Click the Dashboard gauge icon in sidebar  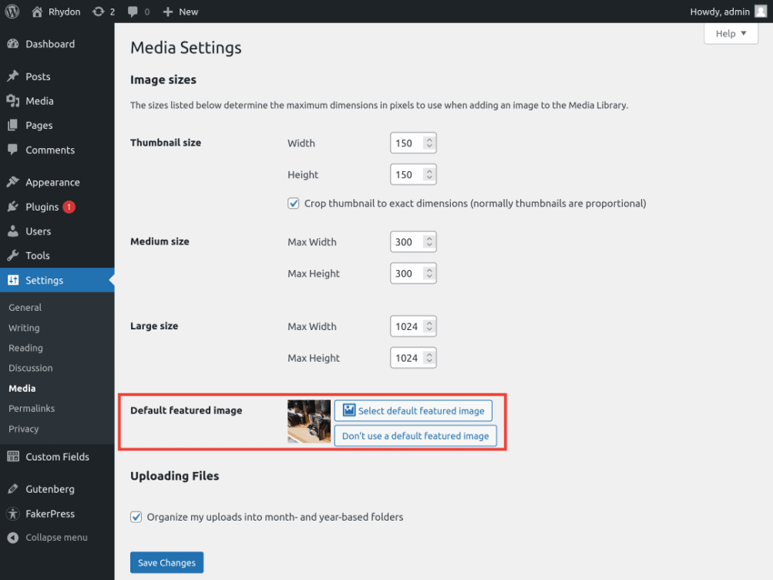[13, 44]
